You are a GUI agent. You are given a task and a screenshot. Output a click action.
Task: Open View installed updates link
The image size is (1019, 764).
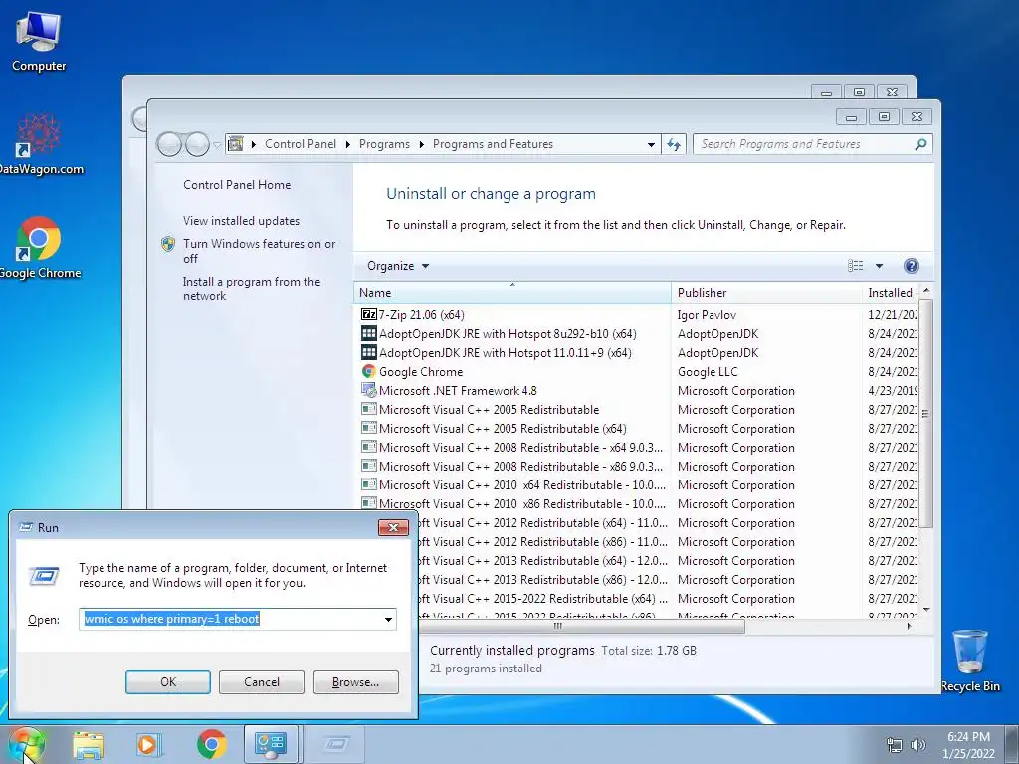241,221
